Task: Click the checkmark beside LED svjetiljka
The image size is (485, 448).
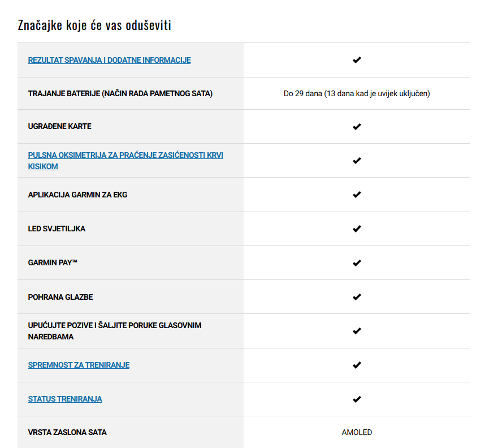Action: 357,229
